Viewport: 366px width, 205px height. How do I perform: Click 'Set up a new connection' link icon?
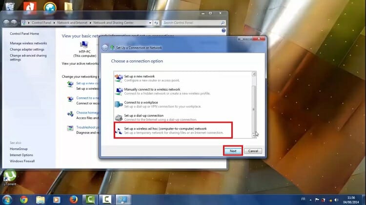70,84
